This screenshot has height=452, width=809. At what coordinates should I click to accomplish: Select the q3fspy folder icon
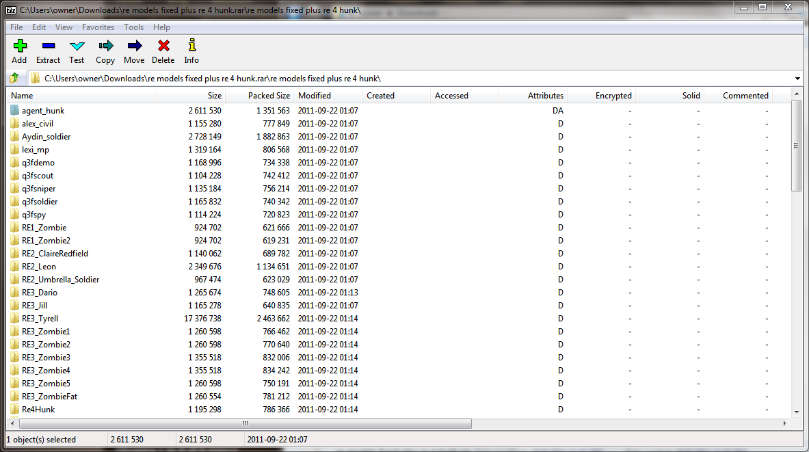tap(14, 214)
